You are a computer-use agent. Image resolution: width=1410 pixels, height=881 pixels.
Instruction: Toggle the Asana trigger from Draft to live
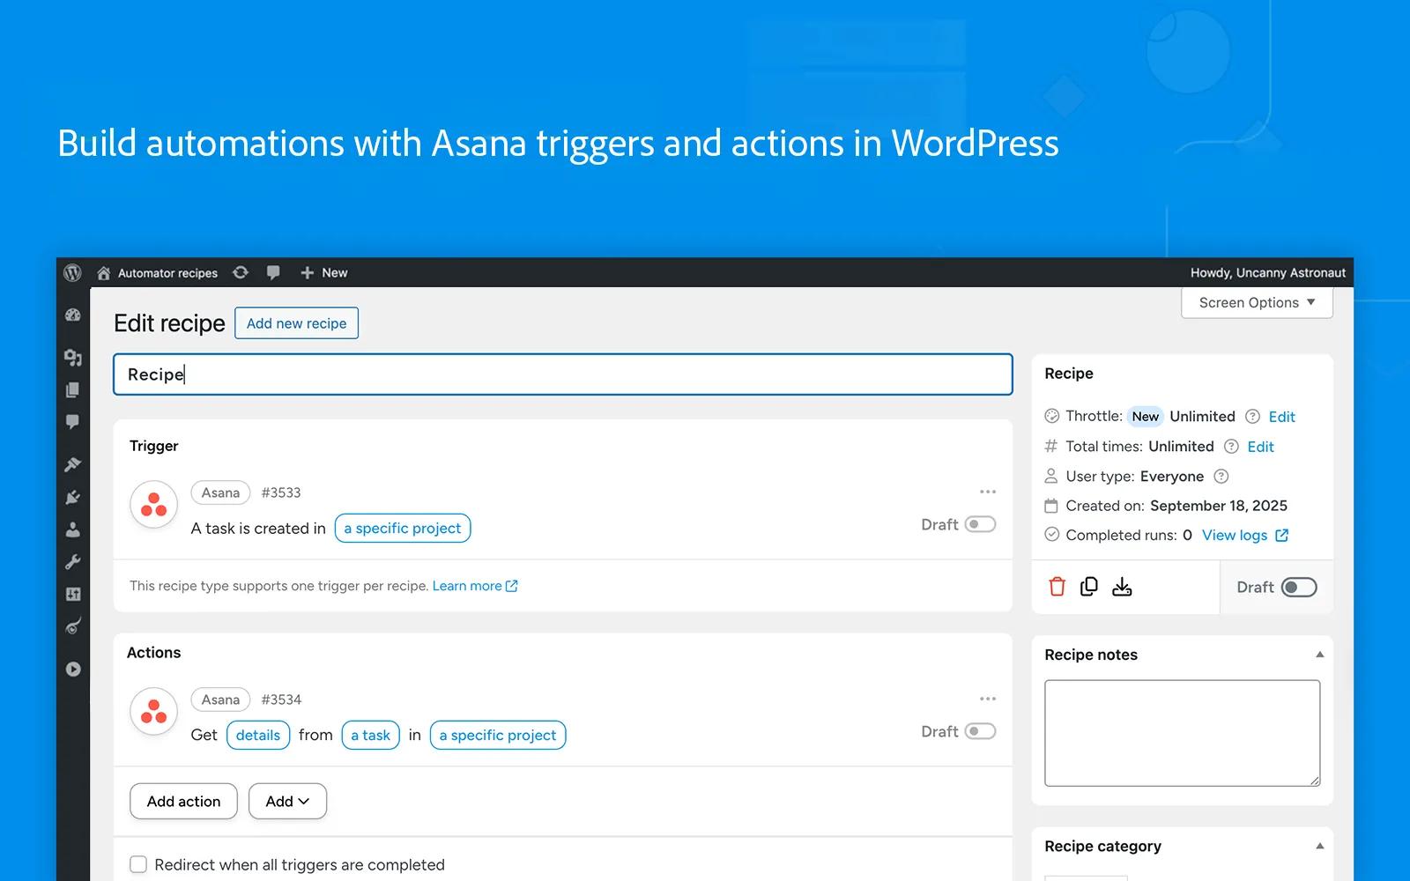tap(980, 524)
